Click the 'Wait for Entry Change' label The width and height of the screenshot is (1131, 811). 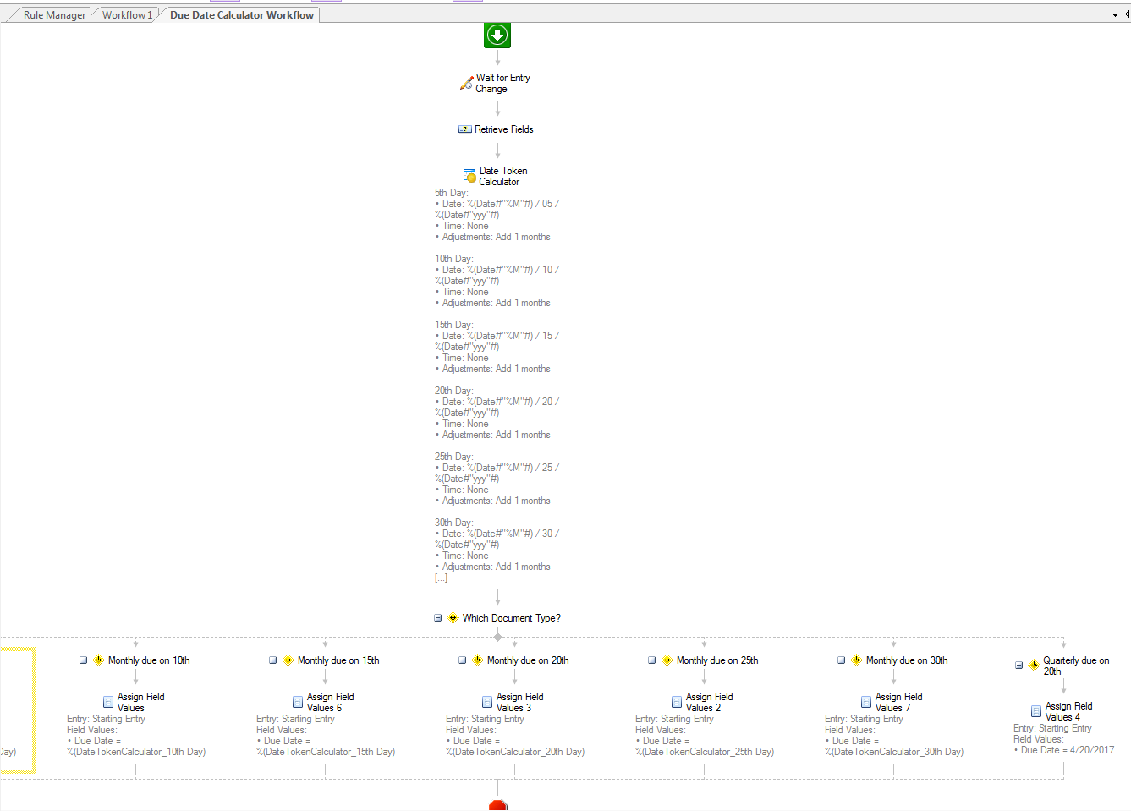(503, 83)
